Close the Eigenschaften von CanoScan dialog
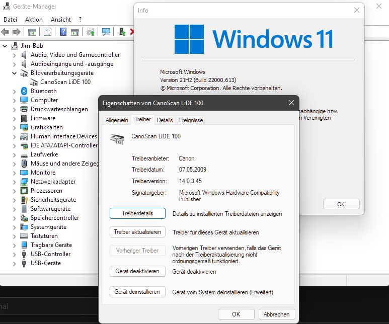The image size is (389, 324). pos(291,103)
